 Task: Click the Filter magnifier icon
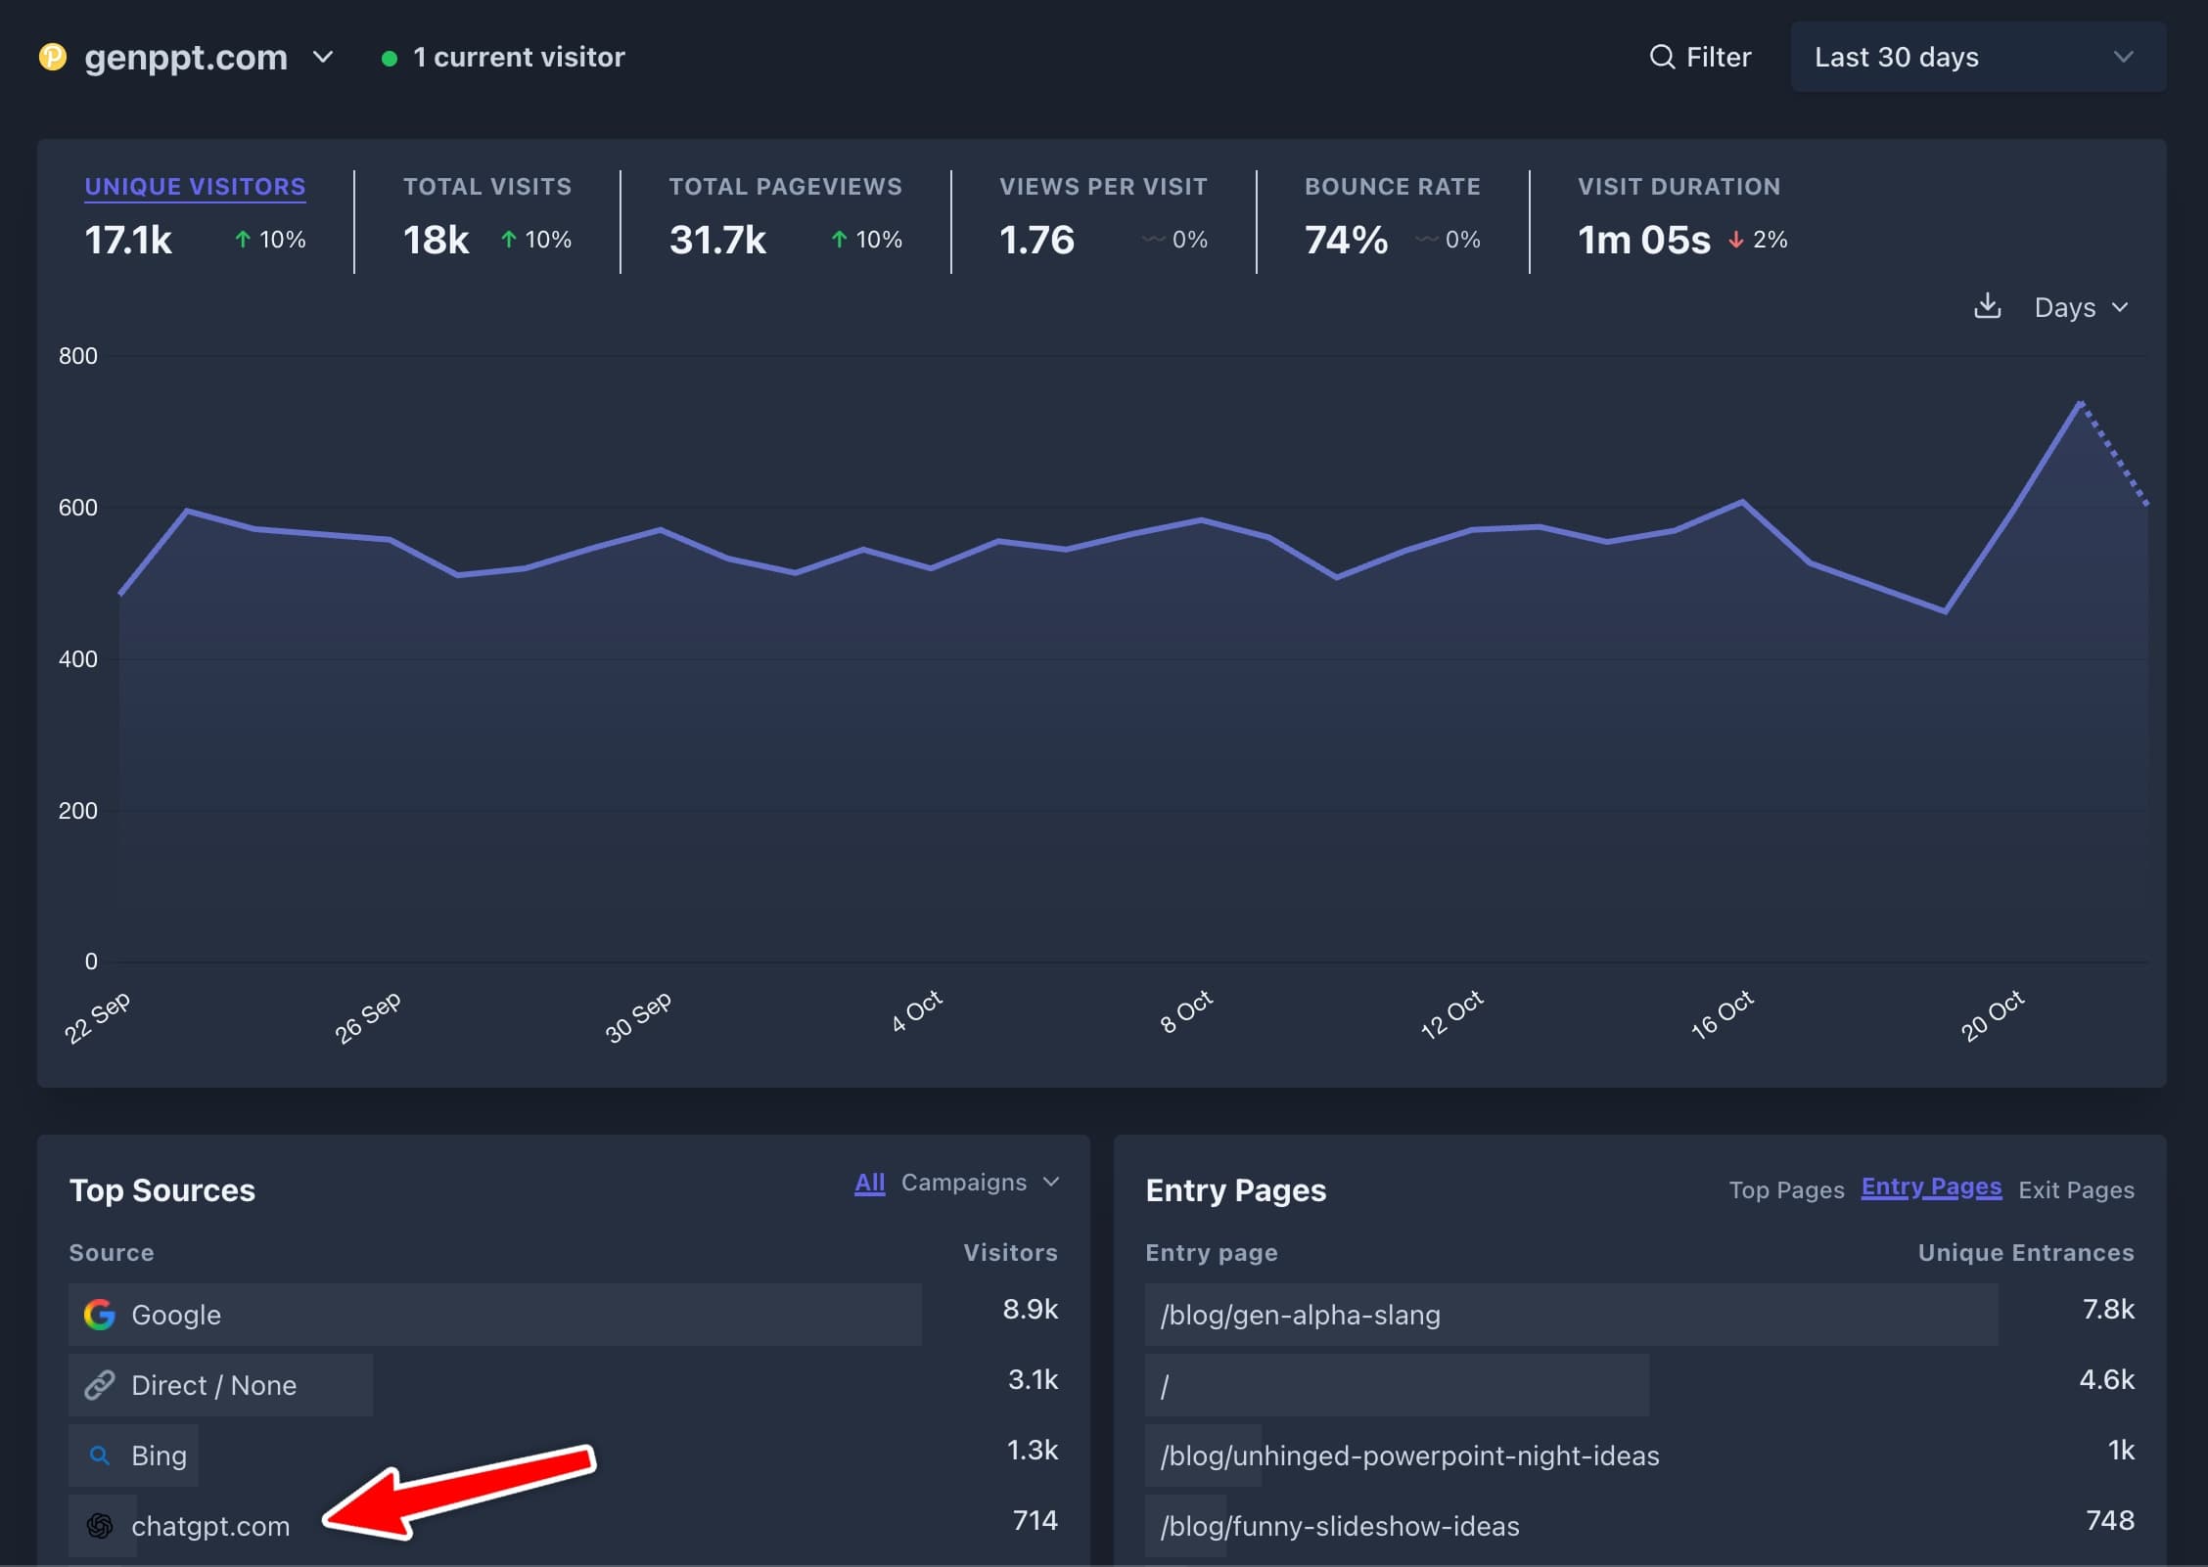point(1662,57)
